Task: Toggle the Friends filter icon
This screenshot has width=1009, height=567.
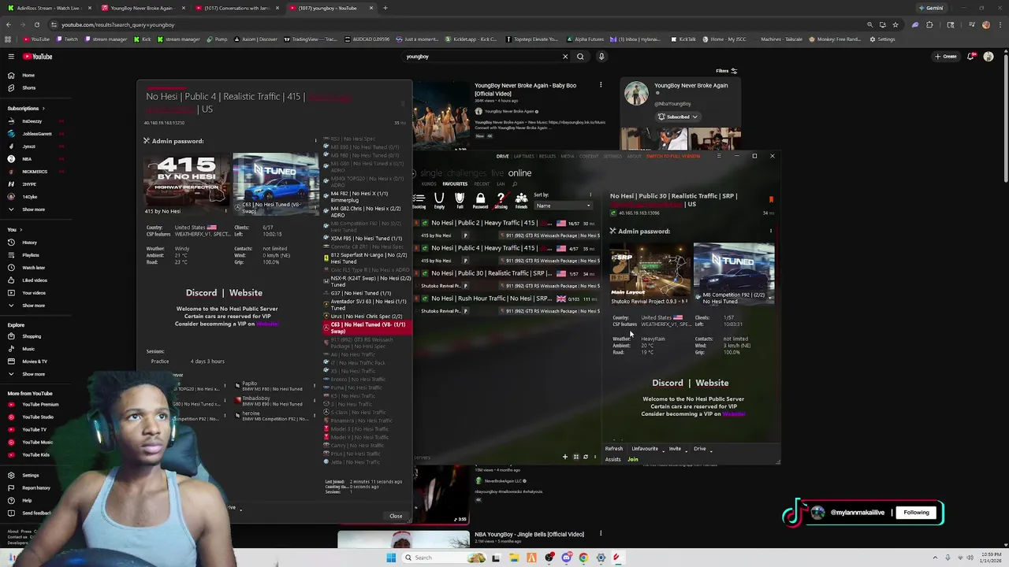Action: [x=521, y=200]
